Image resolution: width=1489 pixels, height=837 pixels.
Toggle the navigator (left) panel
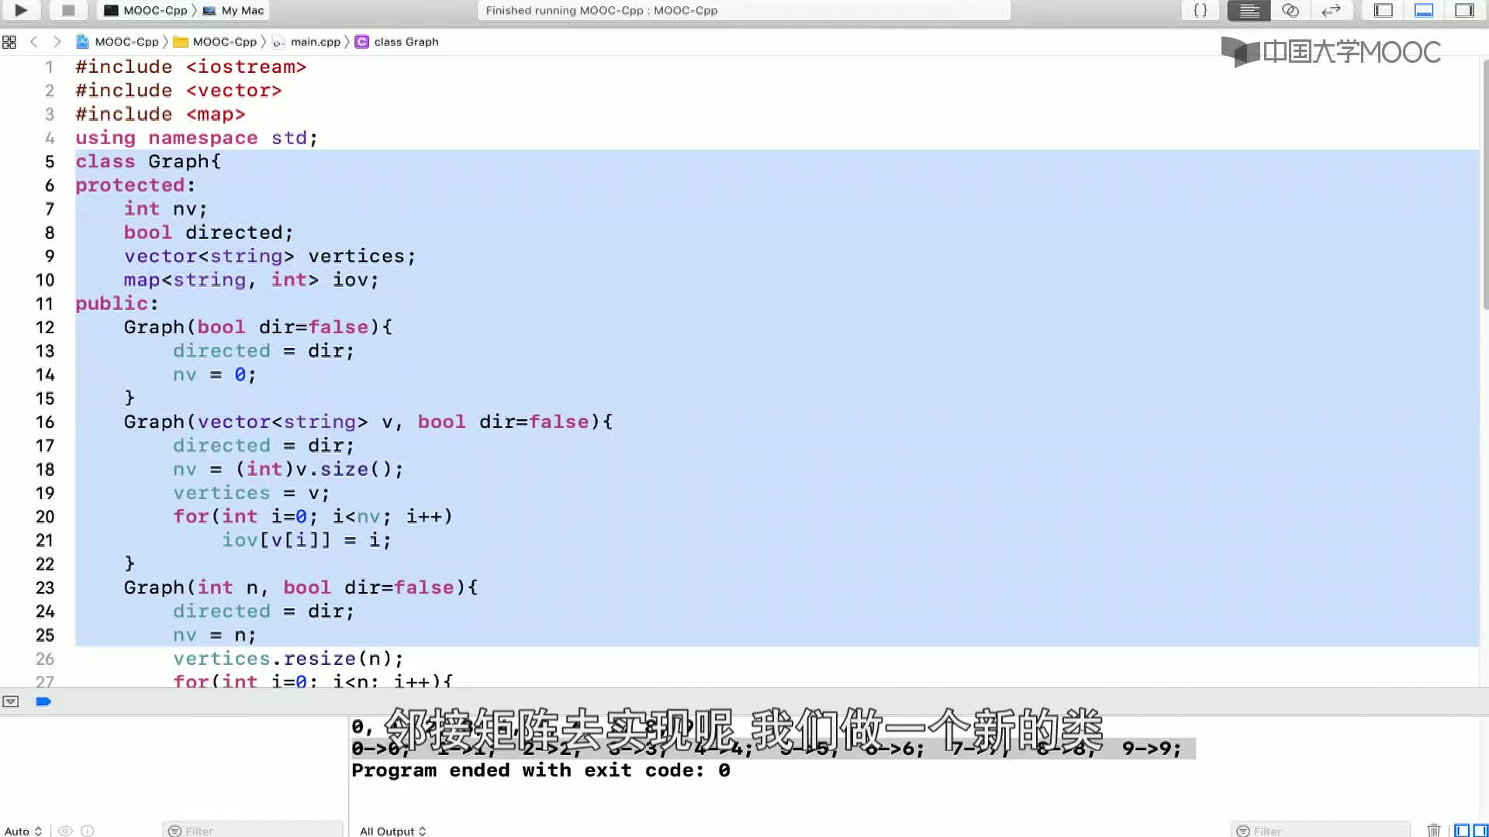(1384, 10)
